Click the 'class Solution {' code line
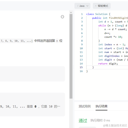Viewport: 128px width, 128px height. pyautogui.click(x=98, y=14)
